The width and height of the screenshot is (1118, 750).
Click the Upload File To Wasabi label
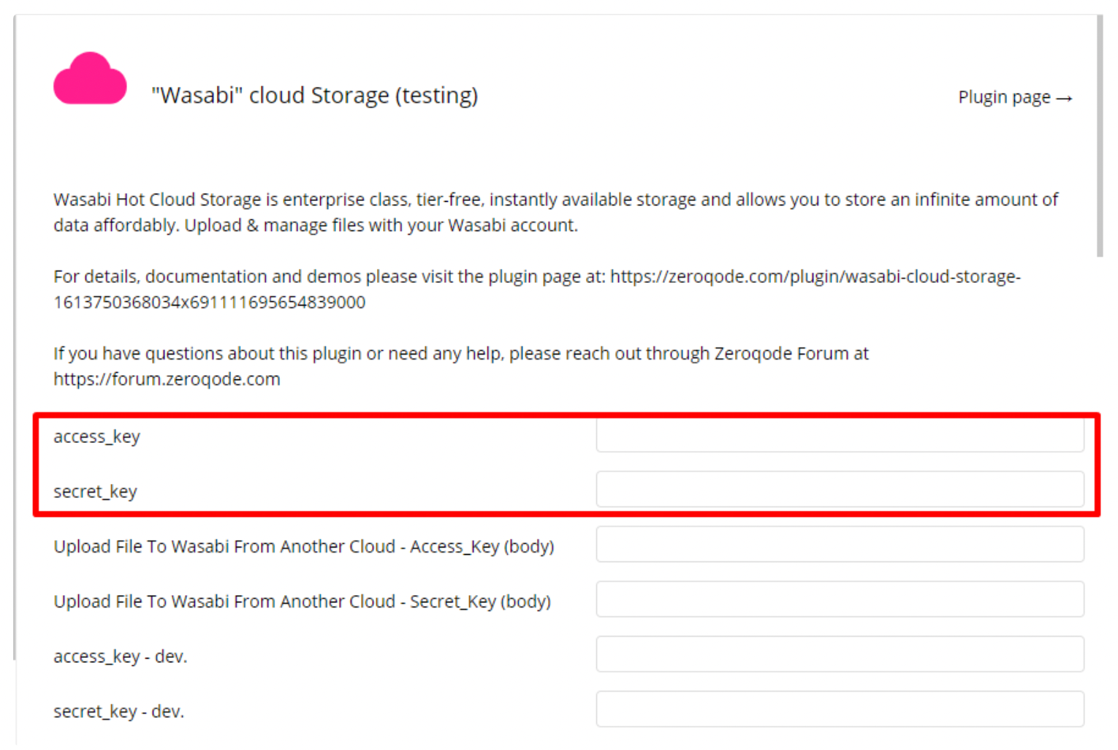click(x=303, y=545)
